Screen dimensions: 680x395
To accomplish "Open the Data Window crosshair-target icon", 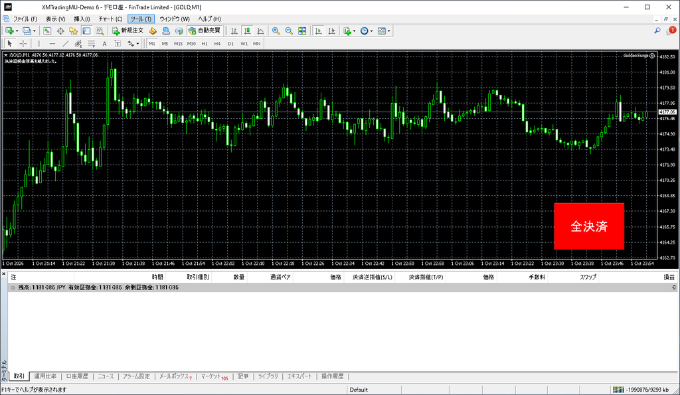I will [60, 31].
